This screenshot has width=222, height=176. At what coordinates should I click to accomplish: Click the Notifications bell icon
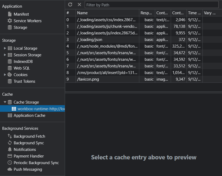click(x=10, y=150)
